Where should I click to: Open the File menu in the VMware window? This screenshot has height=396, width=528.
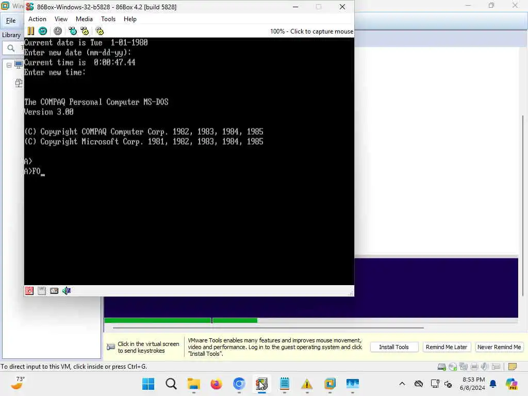[x=11, y=21]
